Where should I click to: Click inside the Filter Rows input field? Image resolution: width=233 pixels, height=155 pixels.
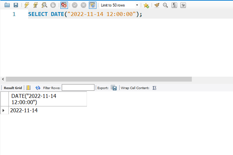pyautogui.click(x=78, y=88)
